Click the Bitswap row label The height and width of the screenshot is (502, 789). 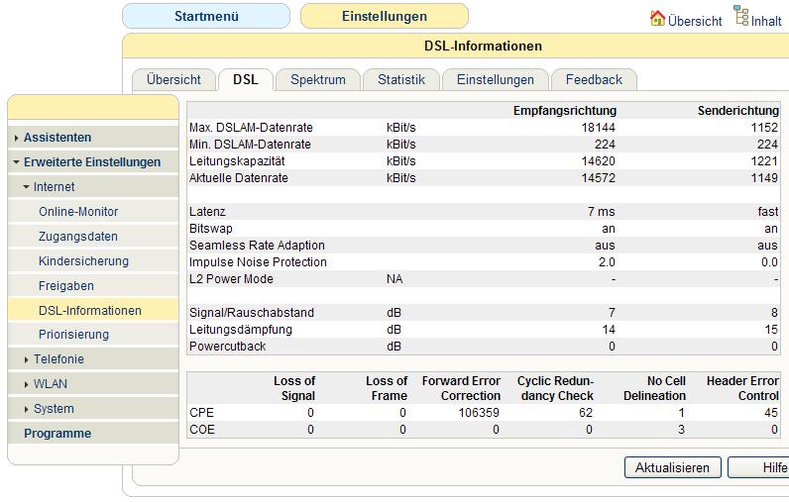click(x=211, y=229)
